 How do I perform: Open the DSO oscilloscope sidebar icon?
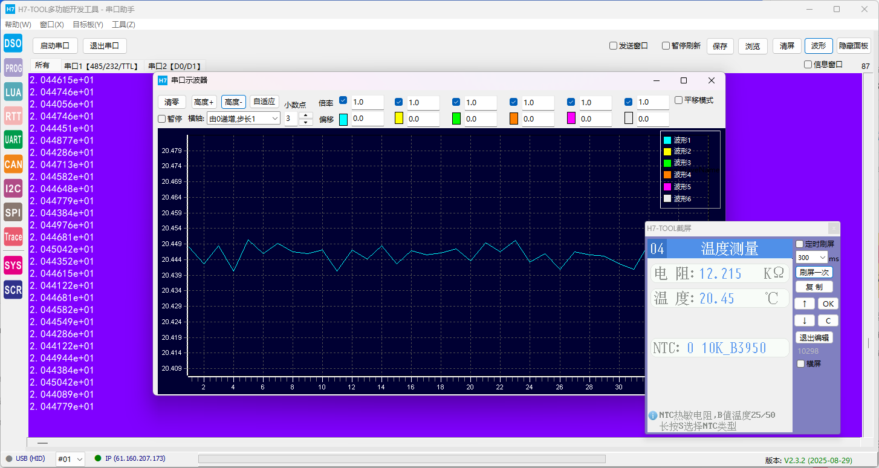(x=13, y=44)
